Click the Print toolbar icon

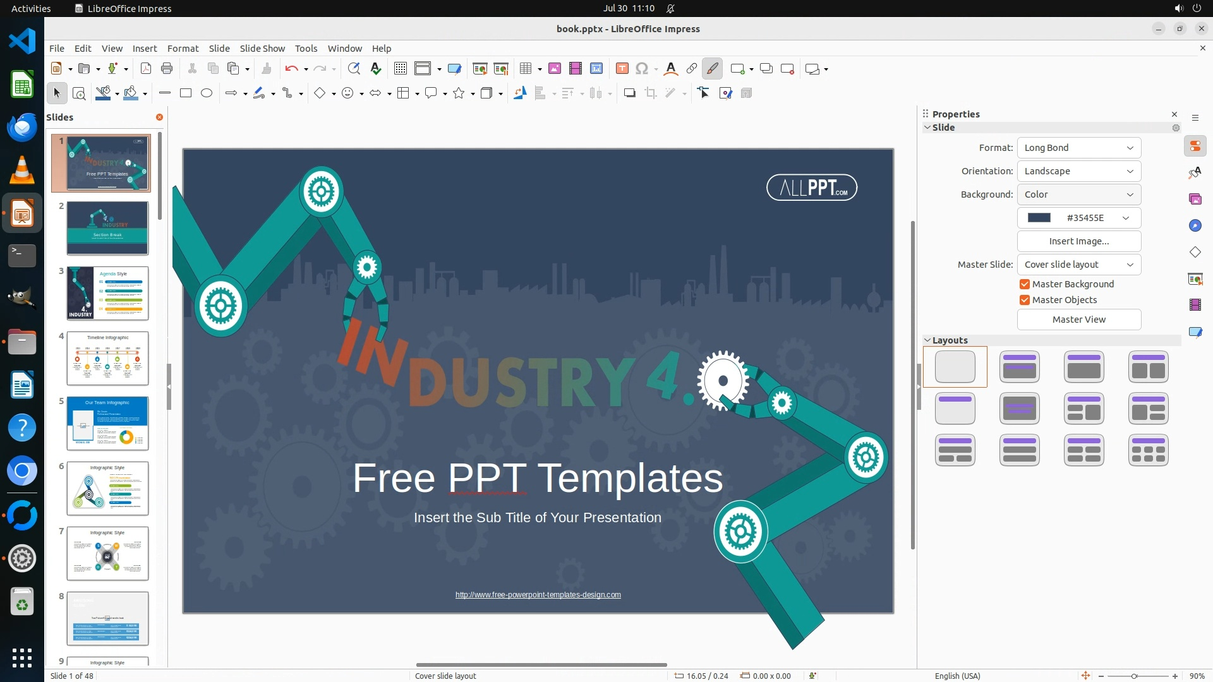click(167, 69)
